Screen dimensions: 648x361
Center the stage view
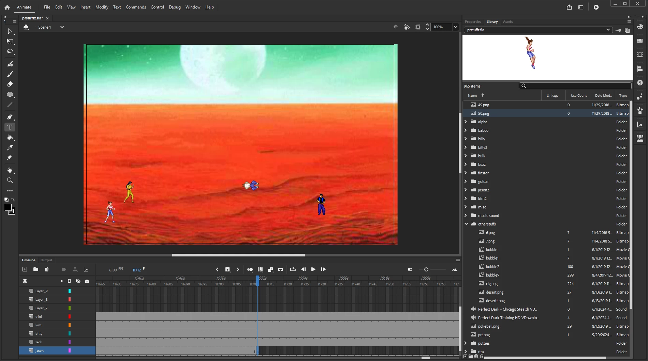pyautogui.click(x=396, y=27)
